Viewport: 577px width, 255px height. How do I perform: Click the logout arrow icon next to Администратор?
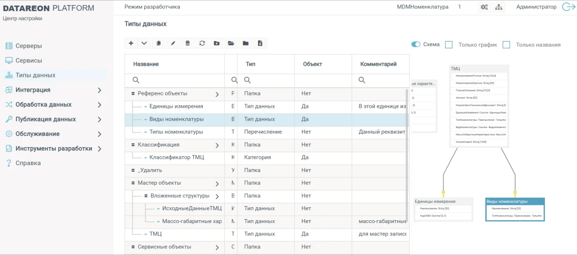coord(567,7)
